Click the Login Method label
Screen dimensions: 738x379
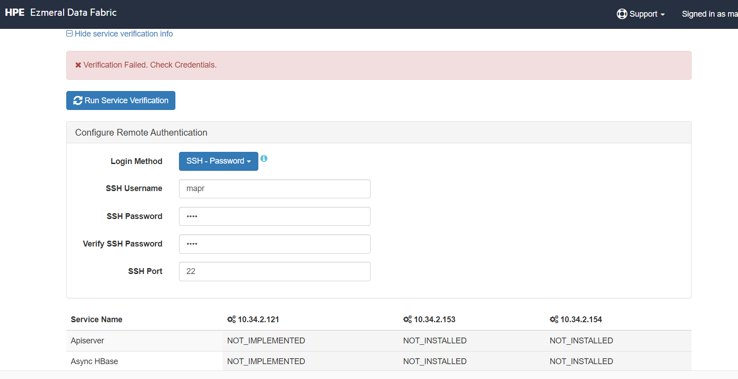137,161
